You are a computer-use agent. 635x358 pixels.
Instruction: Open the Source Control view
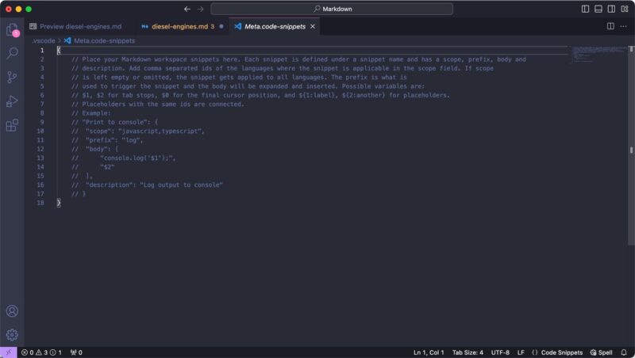point(12,77)
